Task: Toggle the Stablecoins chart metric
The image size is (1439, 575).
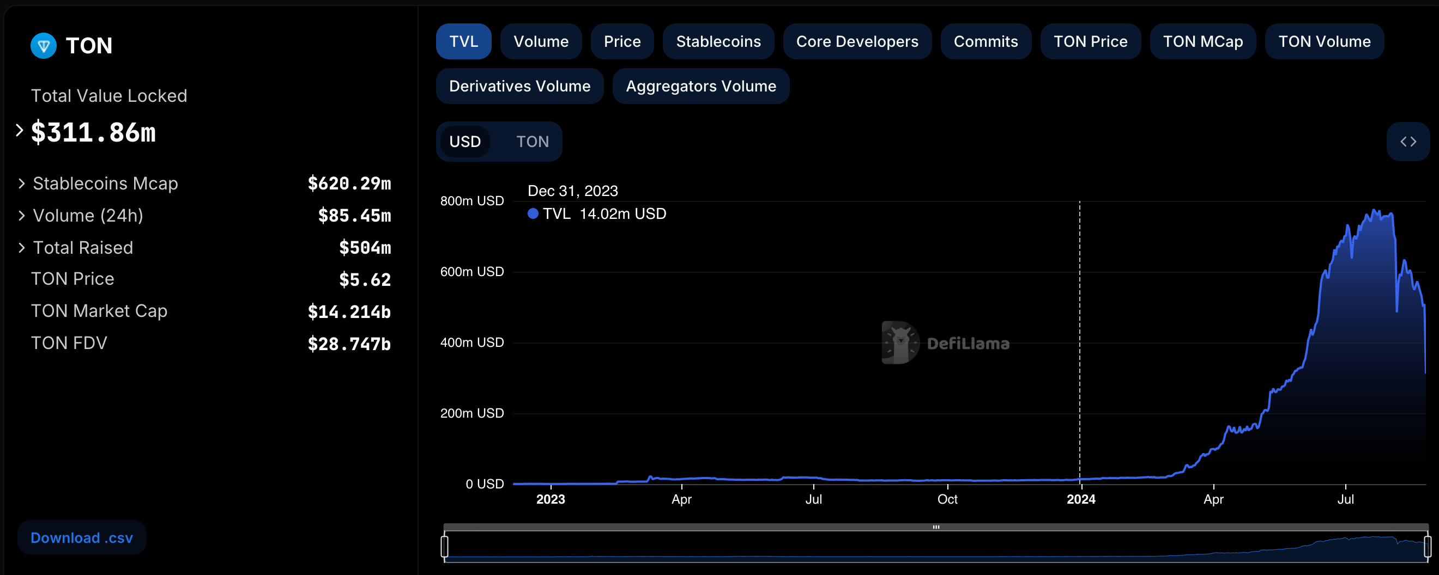Action: pos(718,41)
